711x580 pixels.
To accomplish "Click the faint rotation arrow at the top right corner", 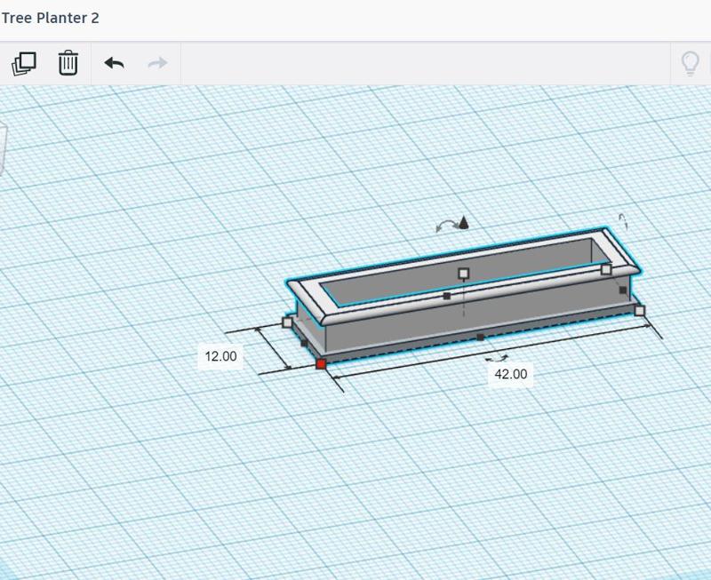I will tap(623, 221).
